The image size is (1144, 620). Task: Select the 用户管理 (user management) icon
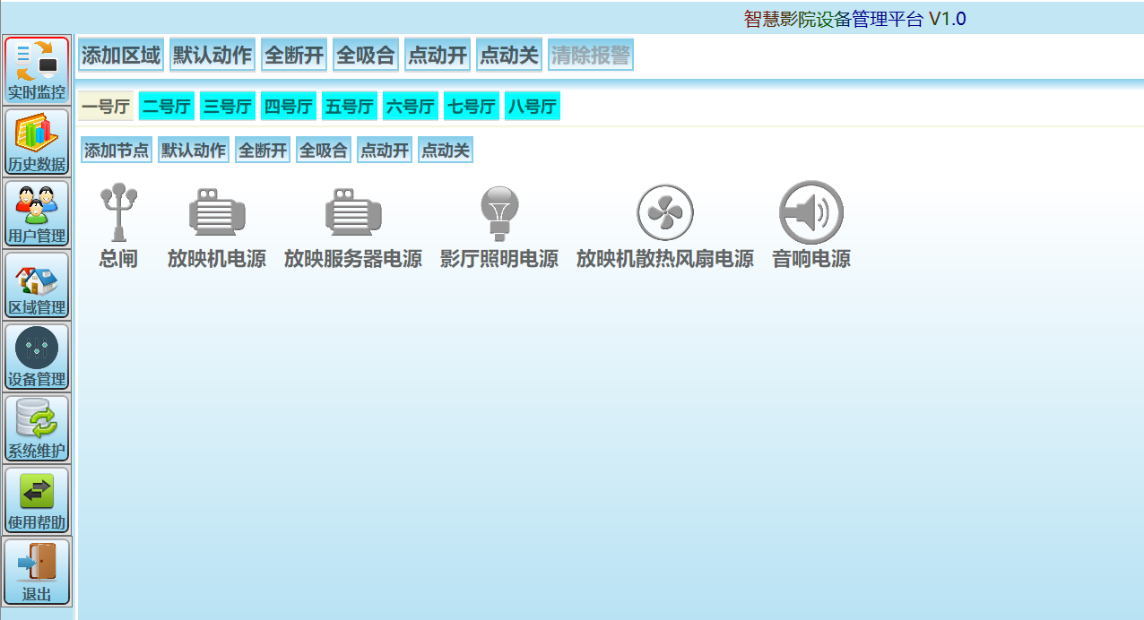pyautogui.click(x=36, y=212)
